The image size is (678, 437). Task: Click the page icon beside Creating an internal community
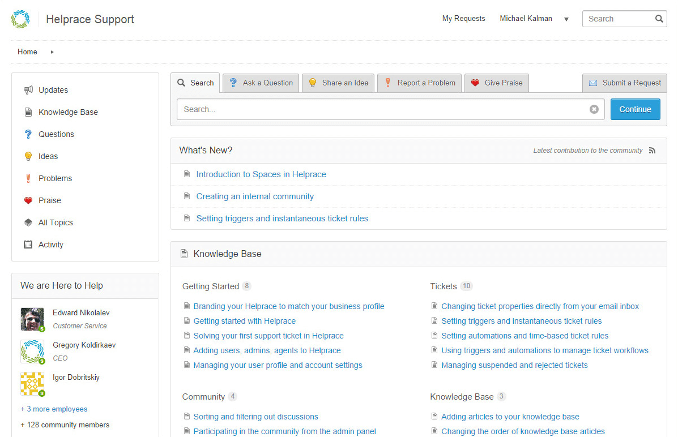187,196
